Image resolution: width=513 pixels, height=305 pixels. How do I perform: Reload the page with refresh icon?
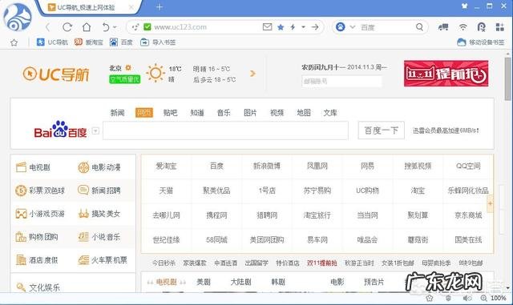tap(67, 27)
